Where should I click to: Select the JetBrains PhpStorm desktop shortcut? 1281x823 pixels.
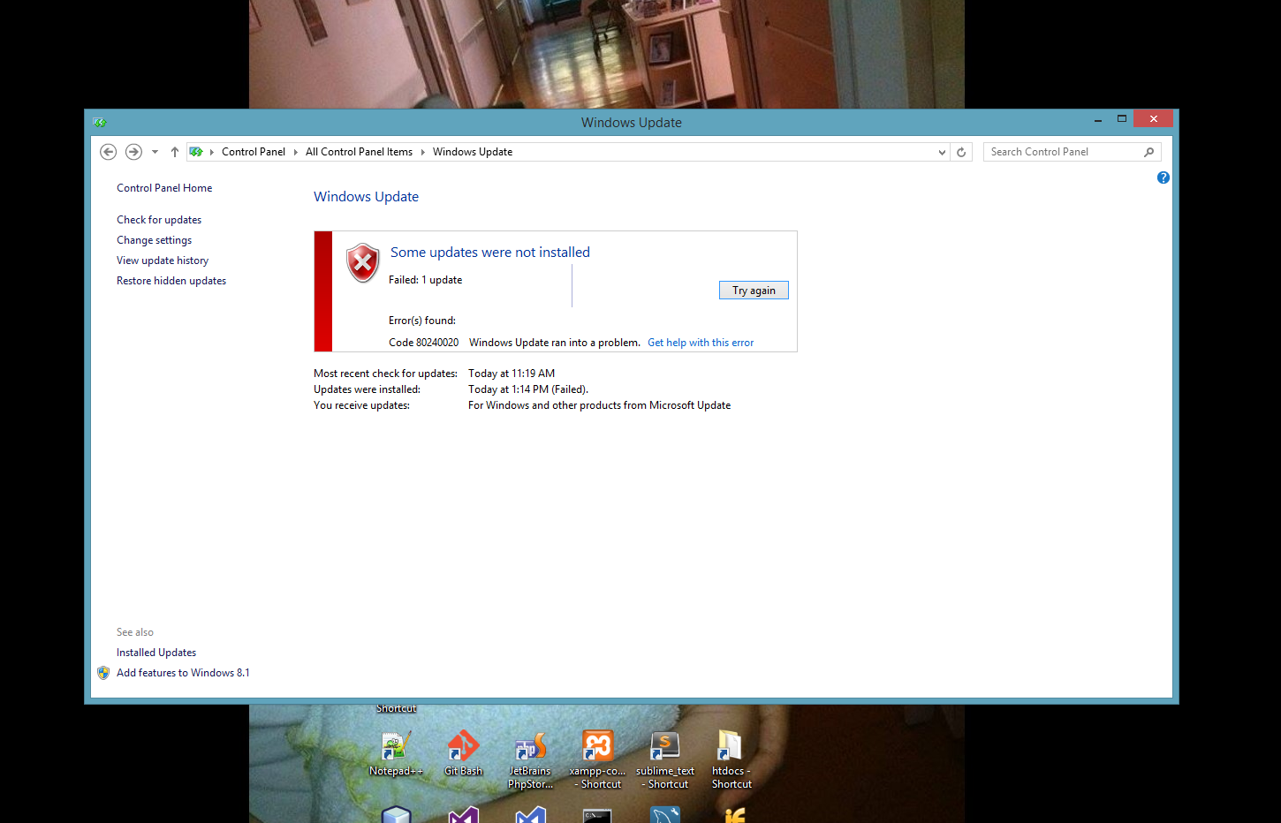coord(530,760)
